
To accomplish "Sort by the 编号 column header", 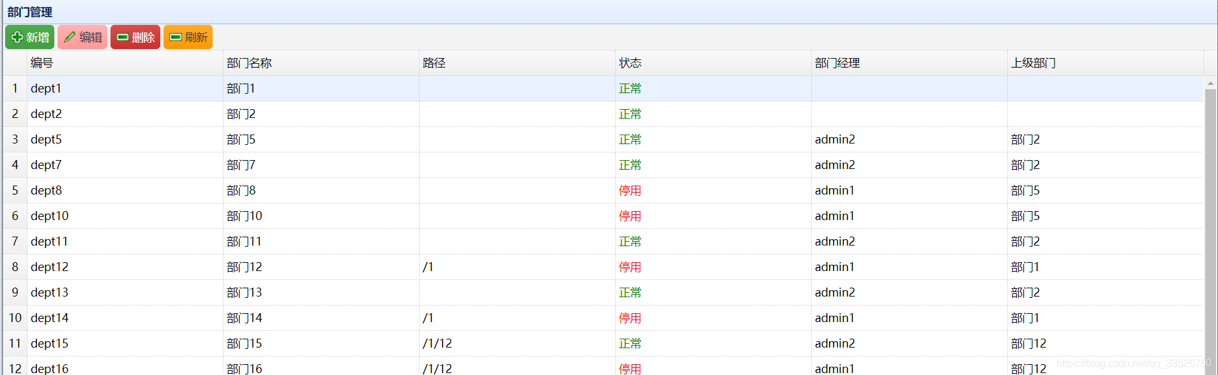I will point(125,62).
